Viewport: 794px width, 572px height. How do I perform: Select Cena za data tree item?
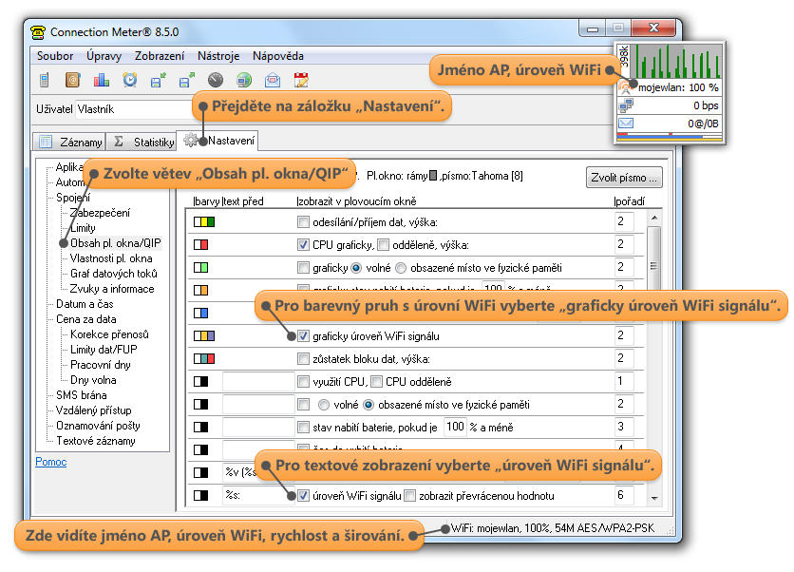pyautogui.click(x=86, y=319)
